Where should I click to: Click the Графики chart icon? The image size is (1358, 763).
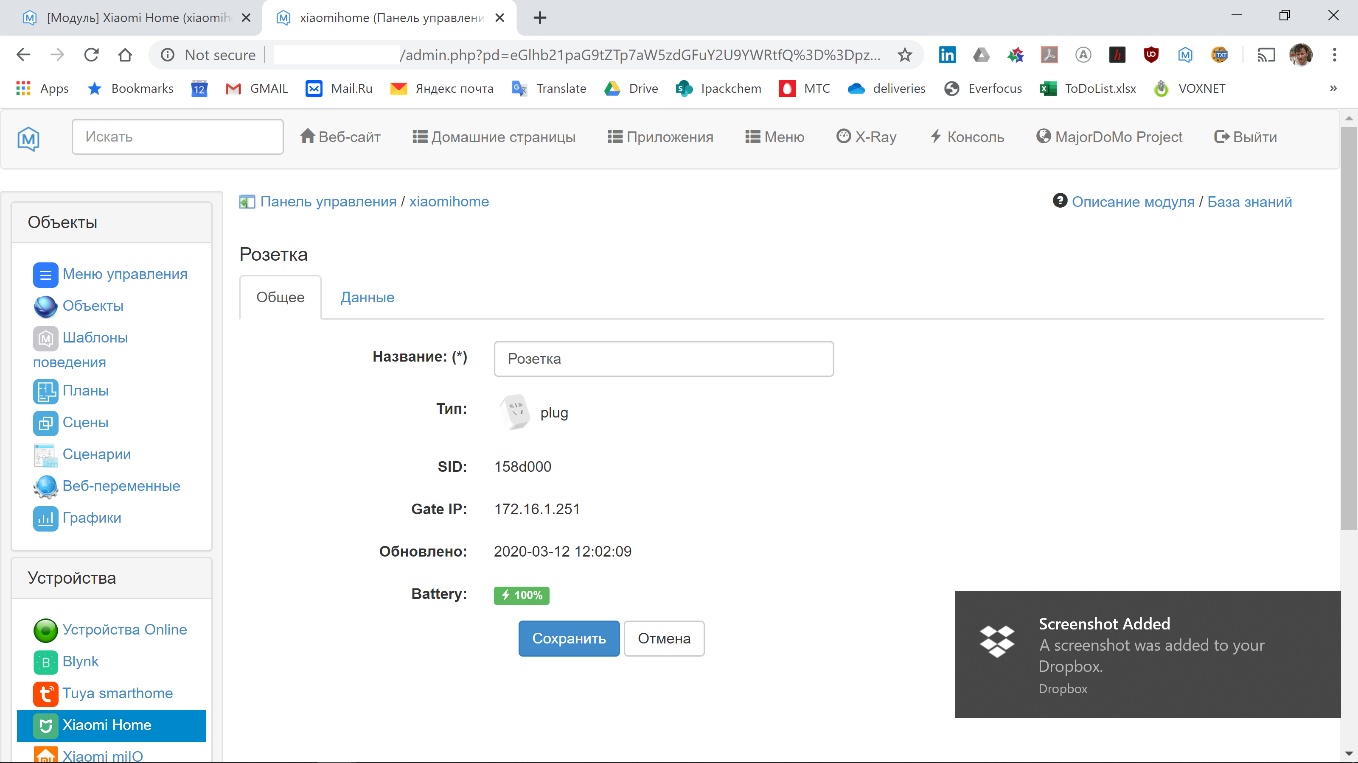click(x=45, y=519)
